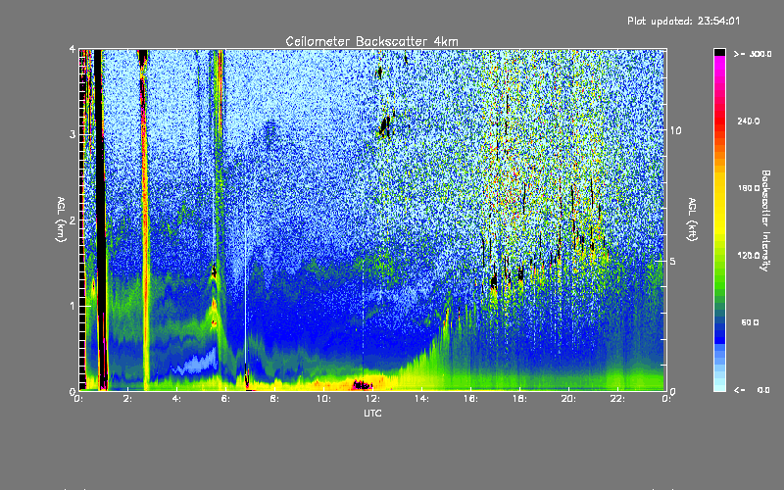Click the "12:" tick on the UTC axis
This screenshot has width=784, height=490.
[x=373, y=399]
